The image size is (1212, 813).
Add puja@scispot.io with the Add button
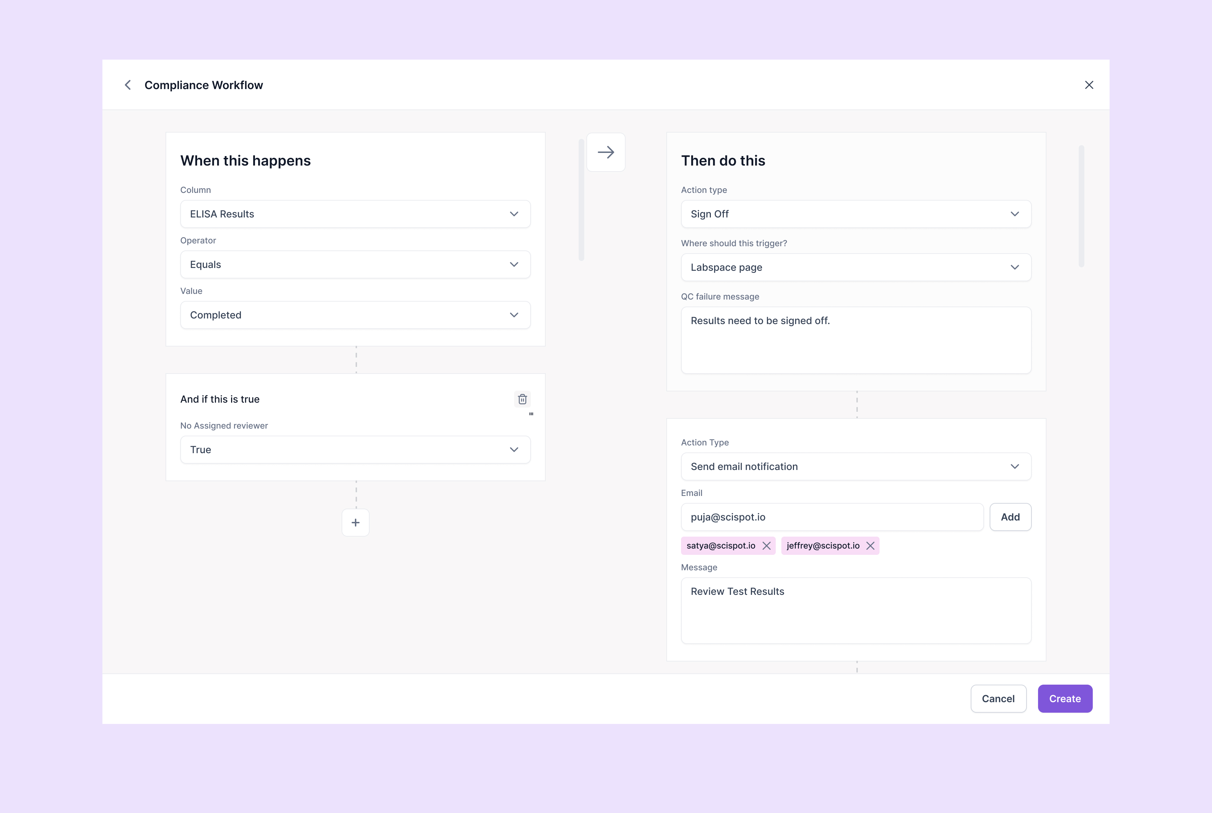pos(1010,517)
